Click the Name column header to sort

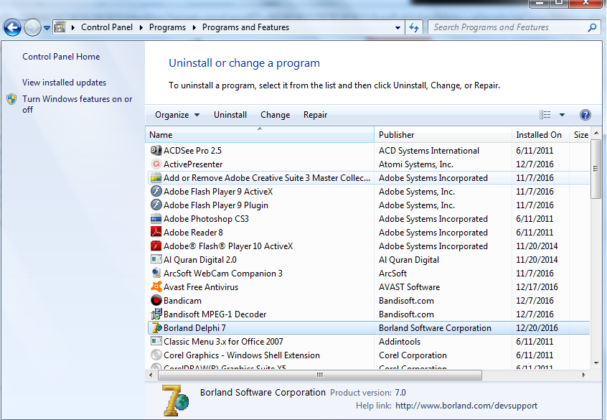pos(161,134)
